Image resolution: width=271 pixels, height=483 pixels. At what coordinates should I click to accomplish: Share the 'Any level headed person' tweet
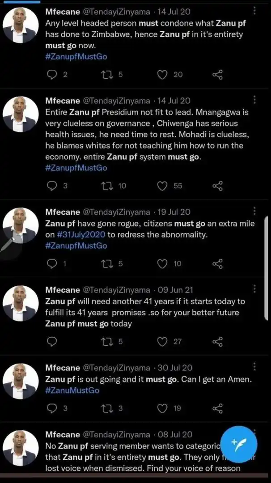(217, 75)
